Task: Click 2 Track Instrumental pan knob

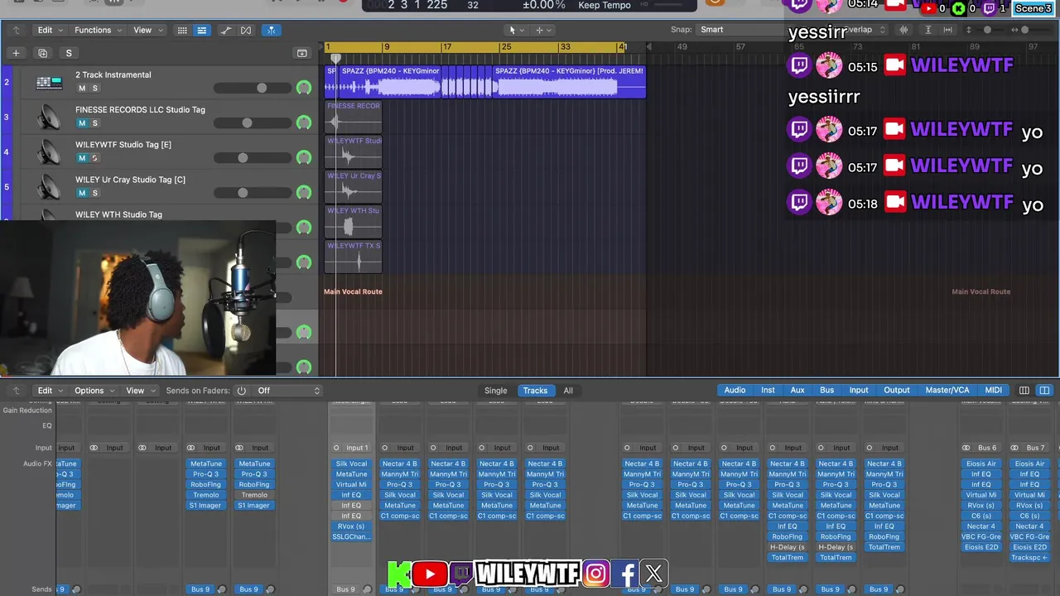Action: [304, 88]
